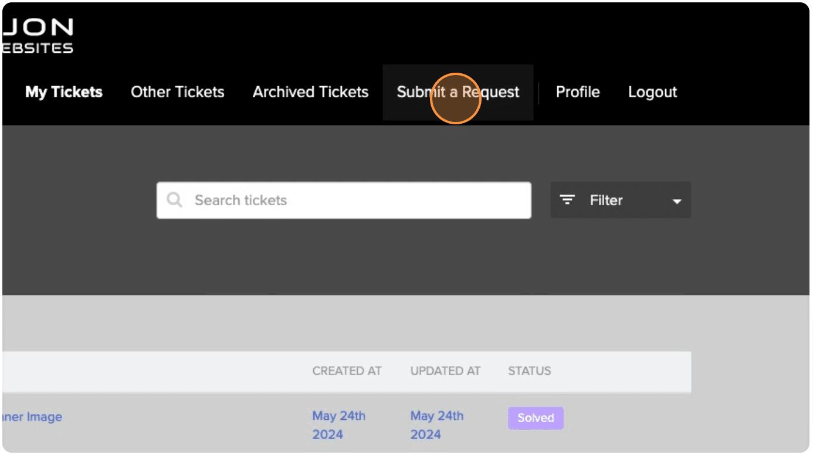Switch to the Archived Tickets tab

pos(310,92)
